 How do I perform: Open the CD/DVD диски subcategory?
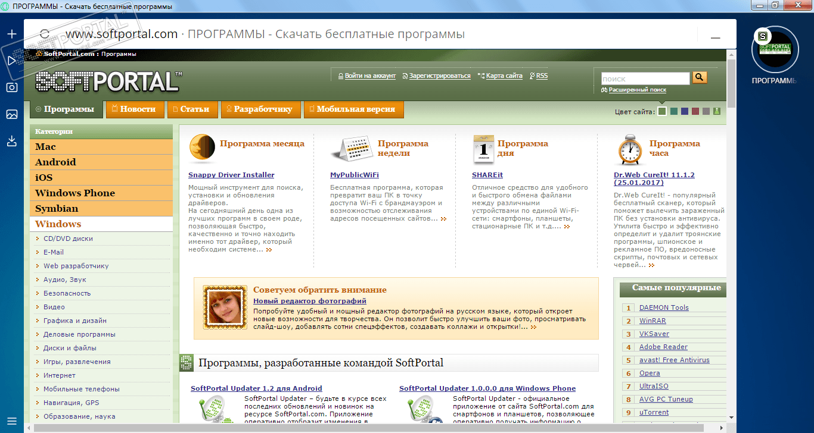click(68, 239)
